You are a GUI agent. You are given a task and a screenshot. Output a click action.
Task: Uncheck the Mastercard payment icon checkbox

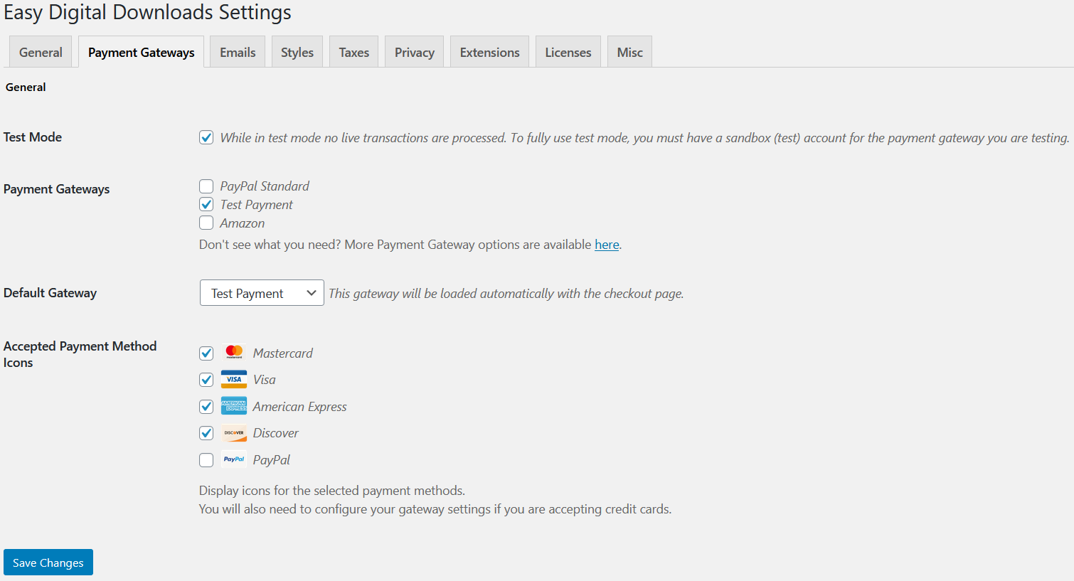click(x=206, y=353)
